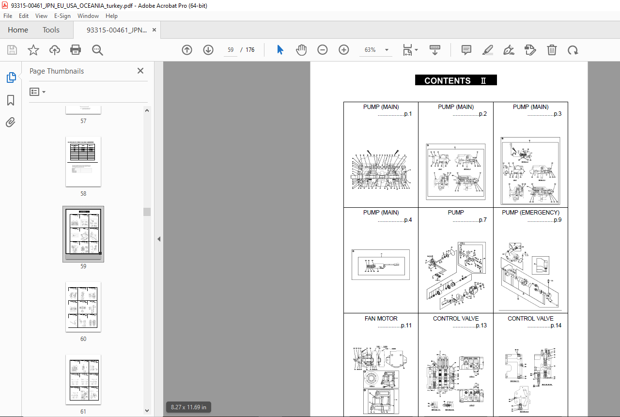The image size is (620, 417).
Task: Click the CONTROL VALVE p.13 entry
Action: (x=456, y=365)
